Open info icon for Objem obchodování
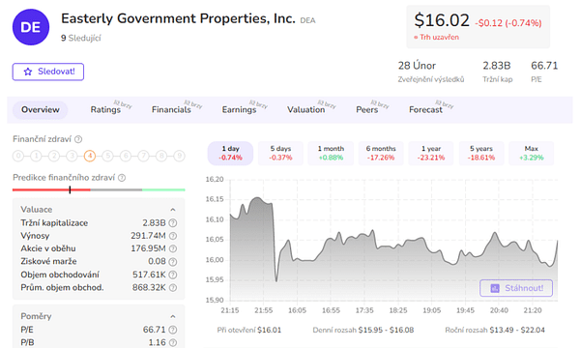The width and height of the screenshot is (580, 348). click(x=173, y=275)
